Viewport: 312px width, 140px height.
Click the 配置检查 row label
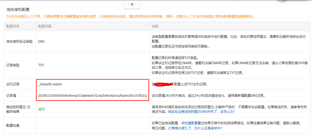tap(13, 126)
